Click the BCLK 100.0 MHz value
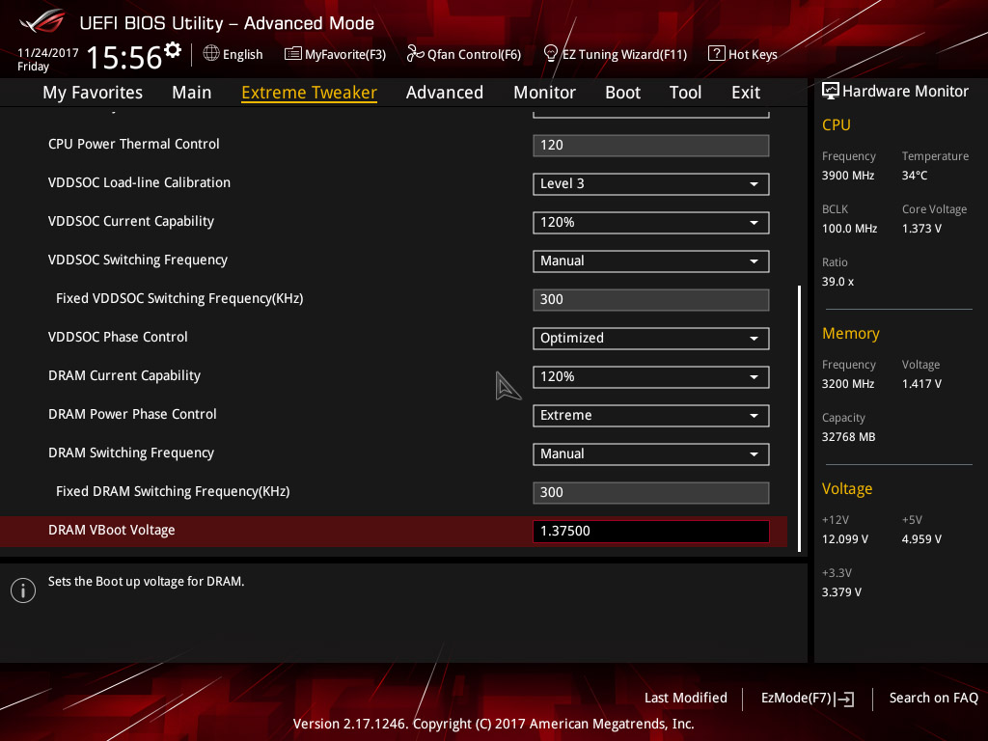988x741 pixels. (x=849, y=228)
